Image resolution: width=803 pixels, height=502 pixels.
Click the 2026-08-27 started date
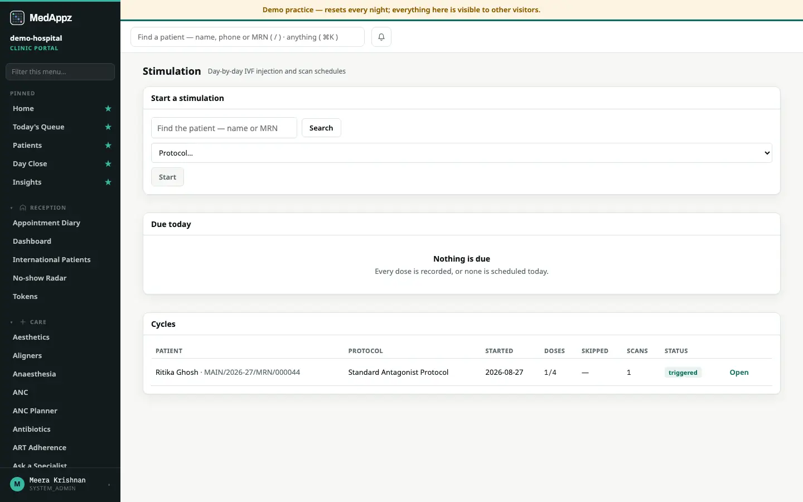504,373
